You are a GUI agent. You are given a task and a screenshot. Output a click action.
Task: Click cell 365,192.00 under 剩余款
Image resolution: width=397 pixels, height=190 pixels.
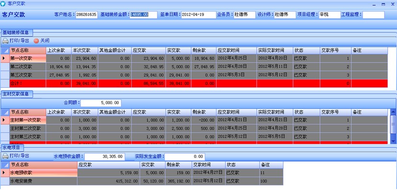tap(179, 181)
